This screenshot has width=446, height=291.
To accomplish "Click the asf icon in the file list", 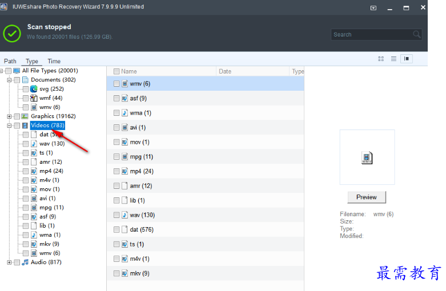I will point(124,98).
